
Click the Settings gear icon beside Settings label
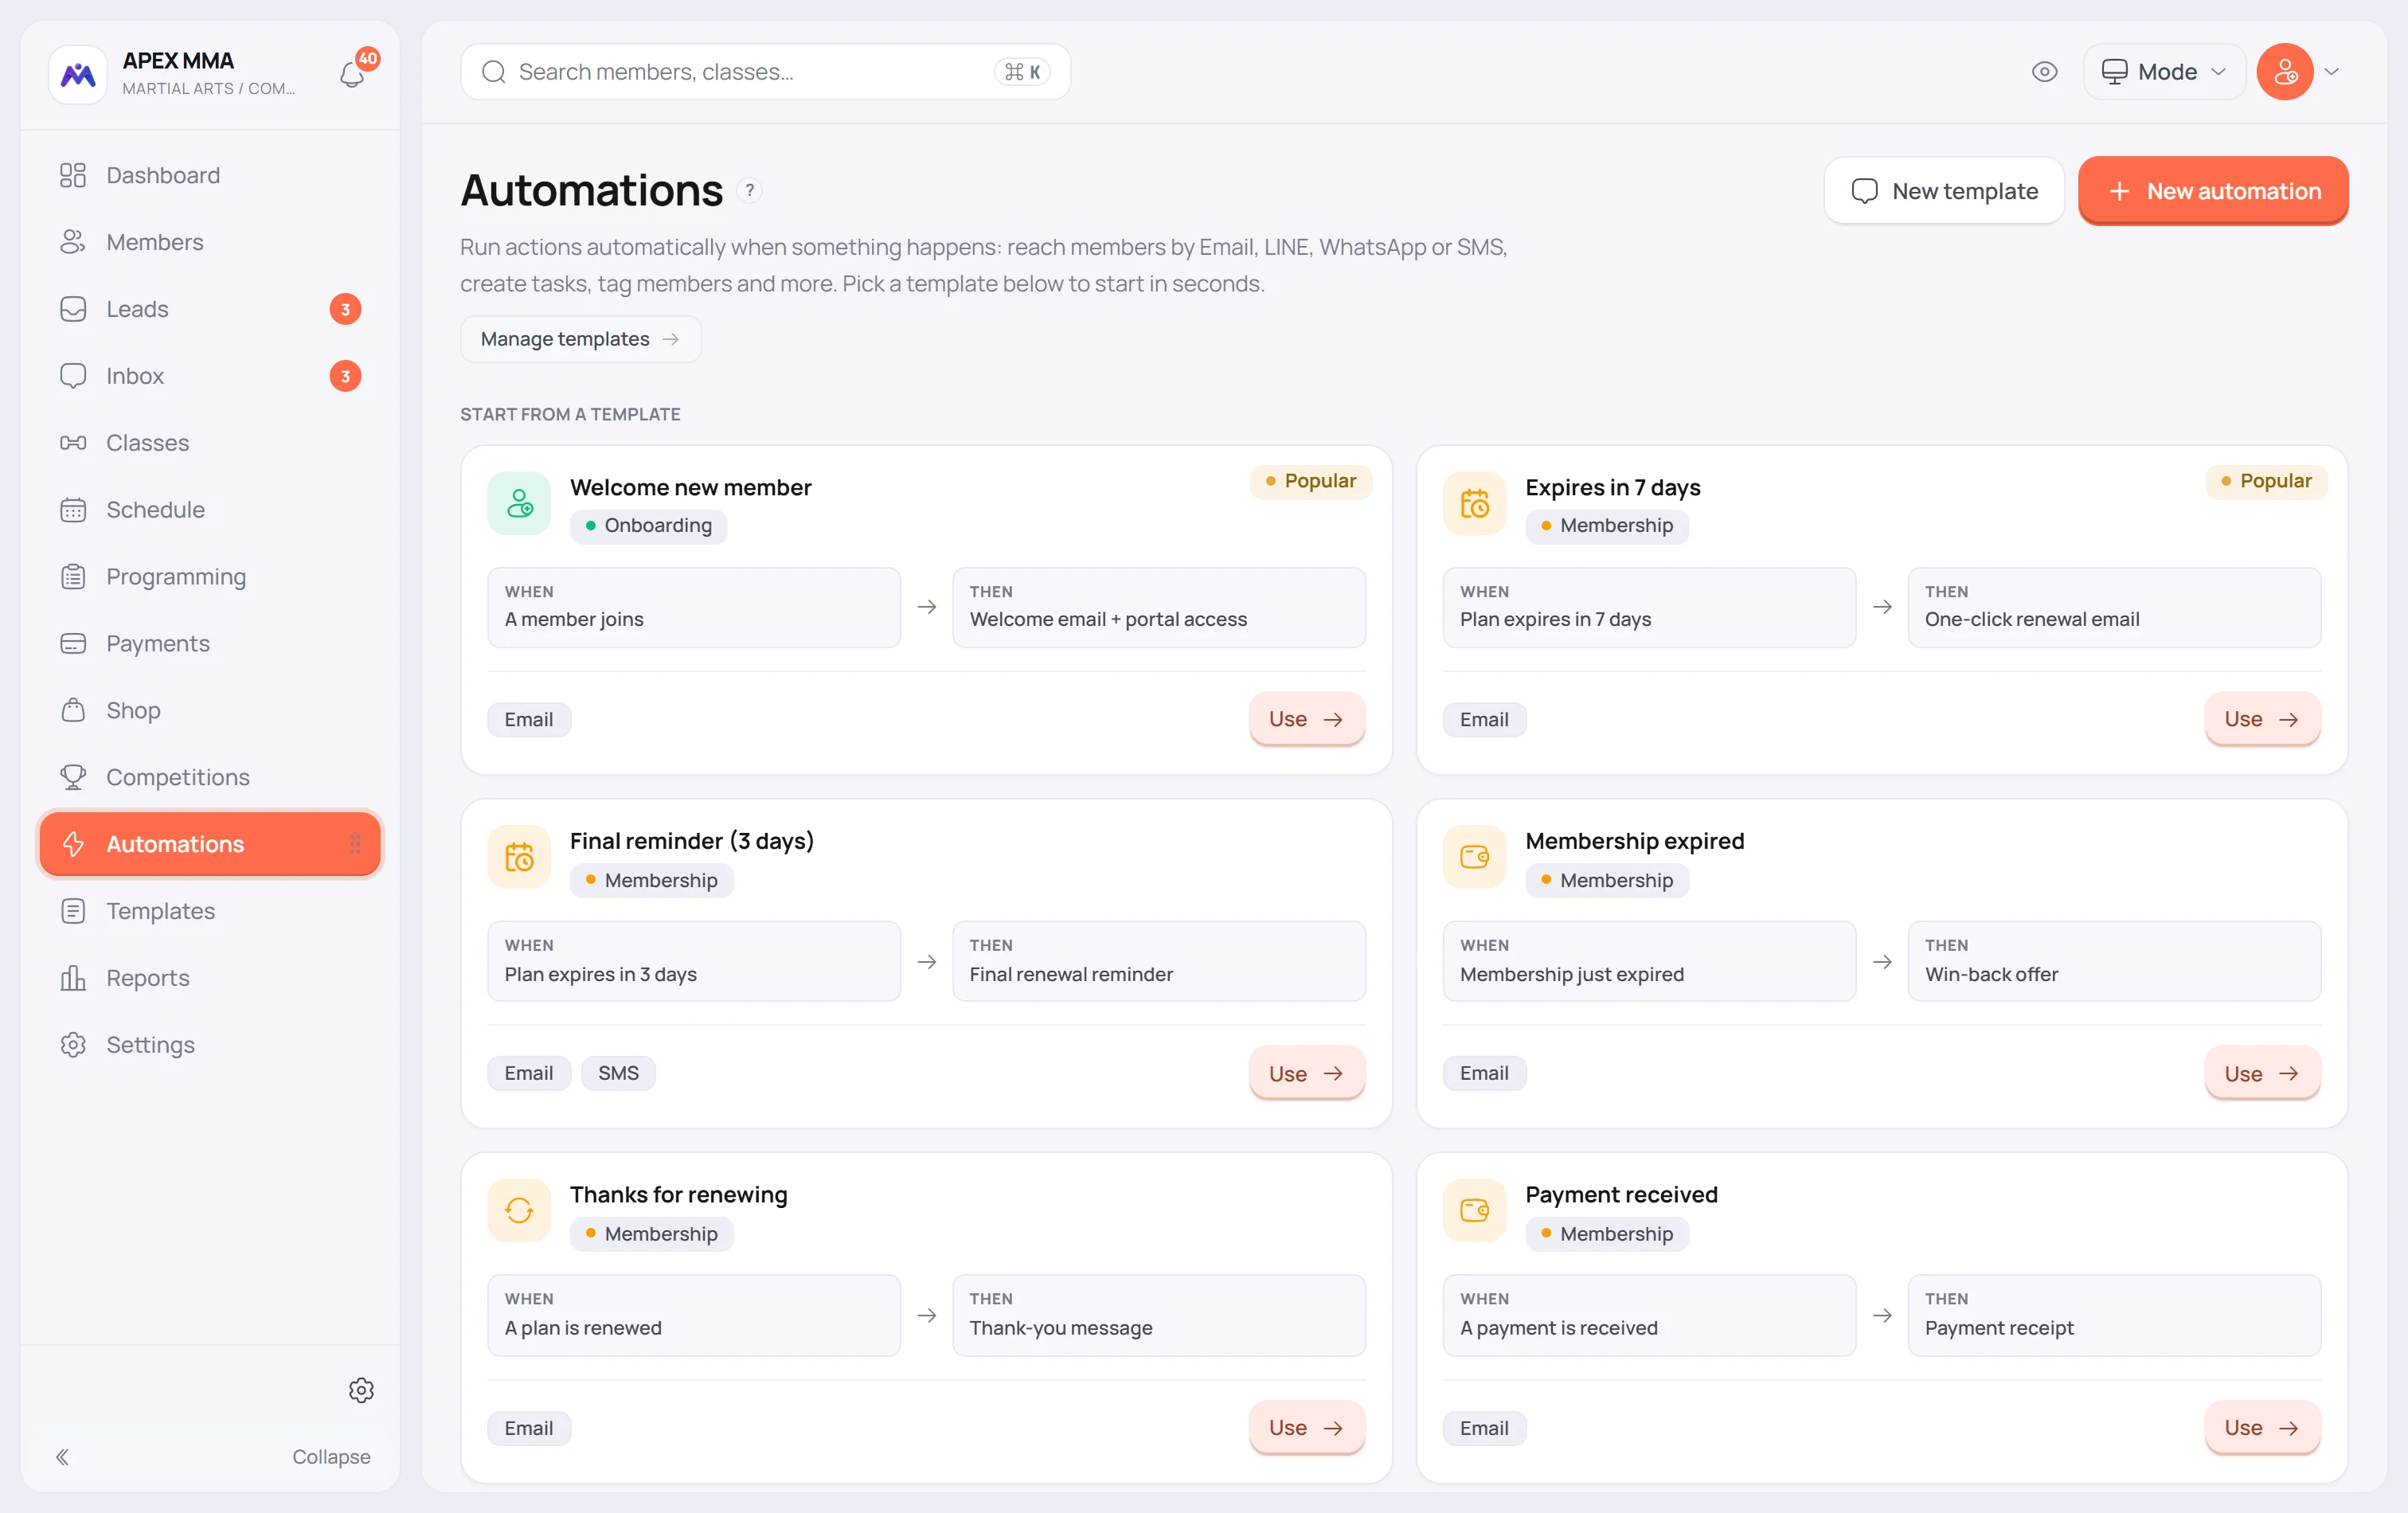[73, 1045]
